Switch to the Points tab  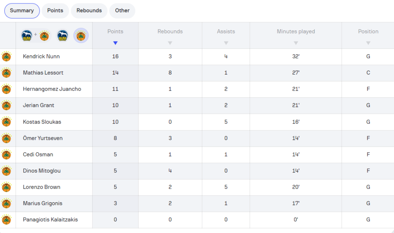(x=55, y=11)
